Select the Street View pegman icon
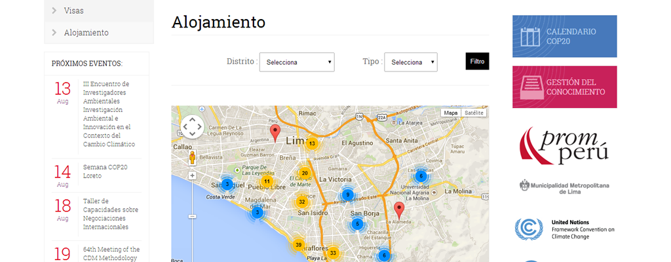This screenshot has height=262, width=671. (x=192, y=158)
